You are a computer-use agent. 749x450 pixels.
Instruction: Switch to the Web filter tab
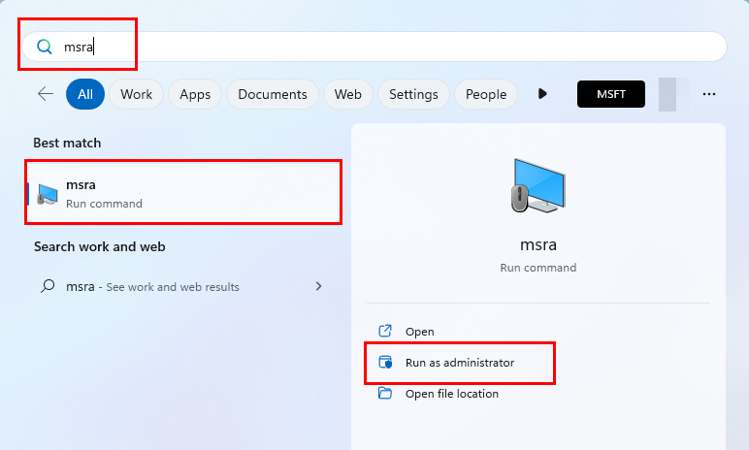pyautogui.click(x=347, y=94)
